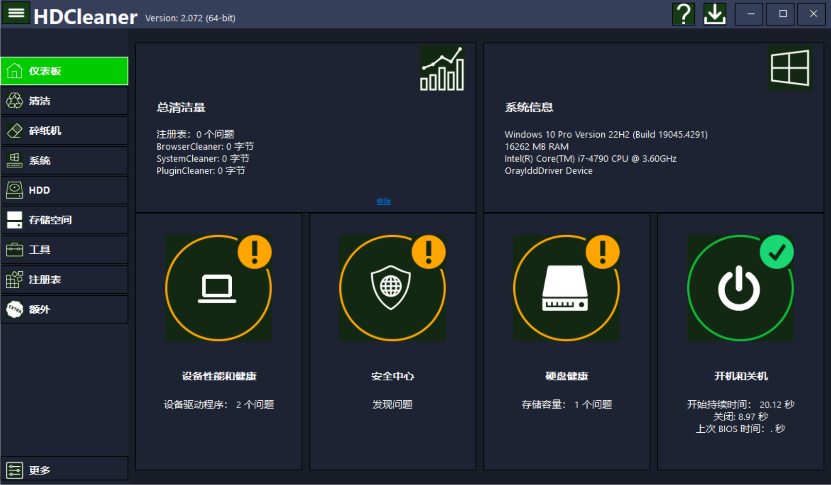Close the HDCleaner window
Image resolution: width=831 pixels, height=485 pixels.
pos(812,14)
